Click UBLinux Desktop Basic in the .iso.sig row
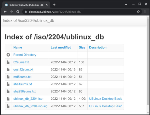This screenshot has height=115, width=150. coord(105,106)
